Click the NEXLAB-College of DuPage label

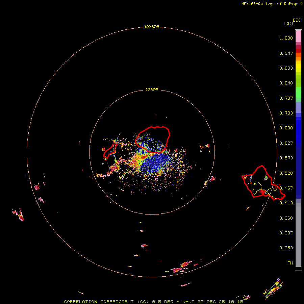pos(270,4)
